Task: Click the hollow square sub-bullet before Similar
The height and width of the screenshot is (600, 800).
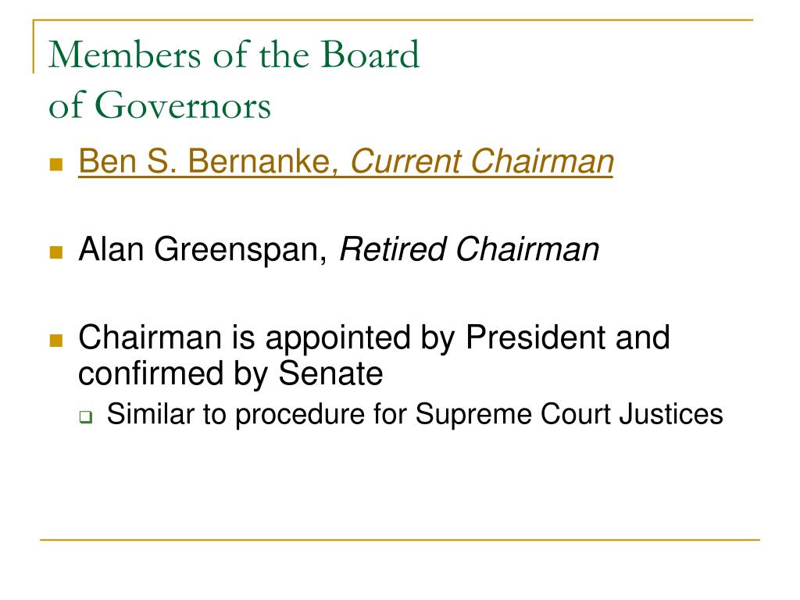Action: [86, 417]
